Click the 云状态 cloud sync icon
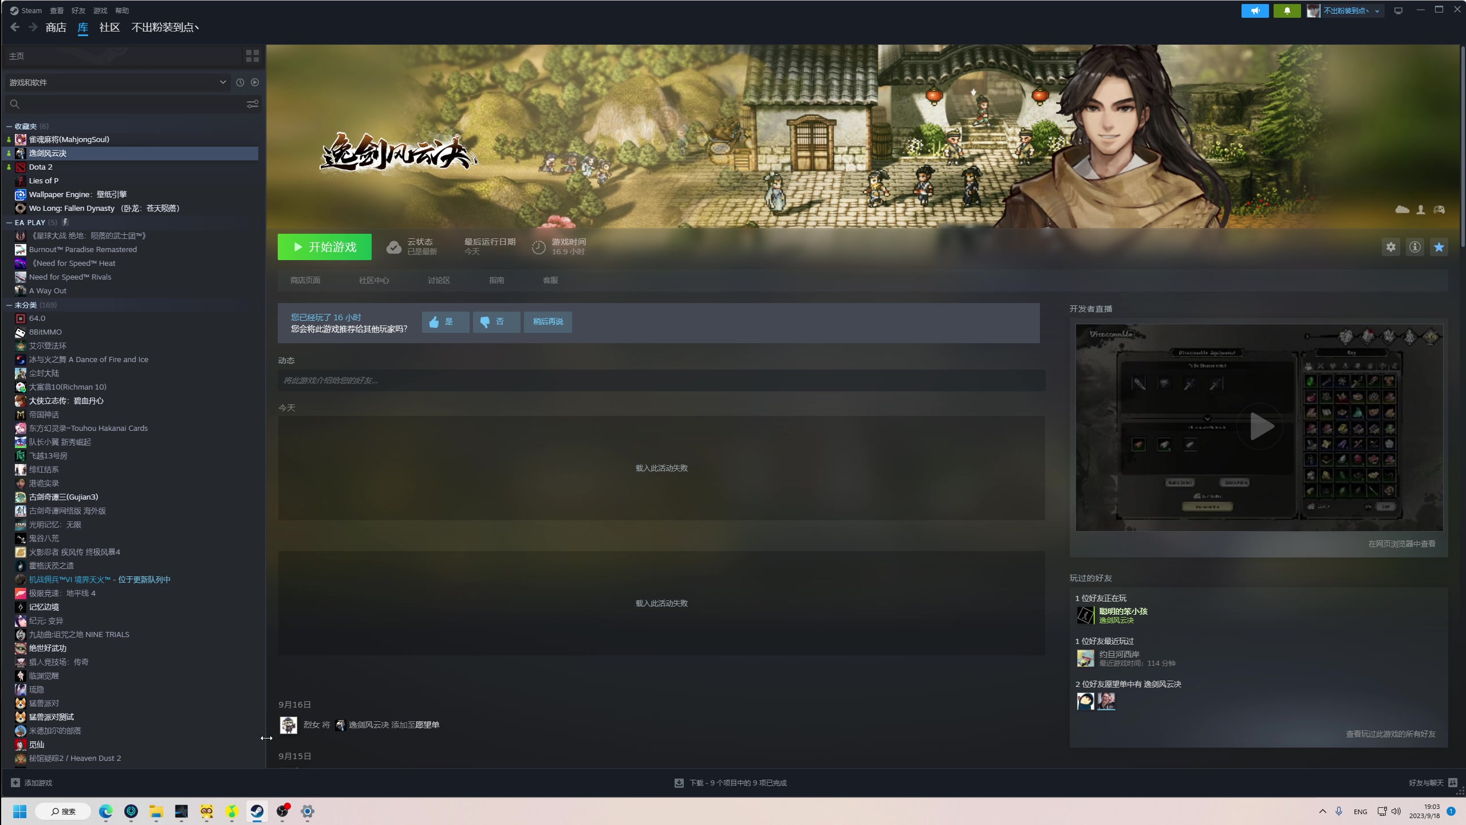The height and width of the screenshot is (825, 1466). click(x=393, y=247)
